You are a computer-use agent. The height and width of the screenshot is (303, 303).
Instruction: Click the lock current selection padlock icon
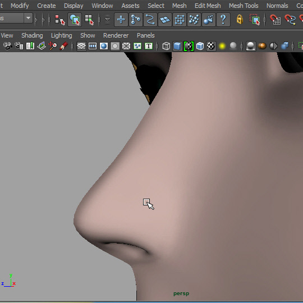pyautogui.click(x=240, y=20)
